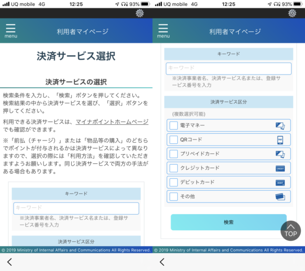The width and height of the screenshot is (305, 271).
Task: Jump to top with the TOP button
Action: [291, 231]
